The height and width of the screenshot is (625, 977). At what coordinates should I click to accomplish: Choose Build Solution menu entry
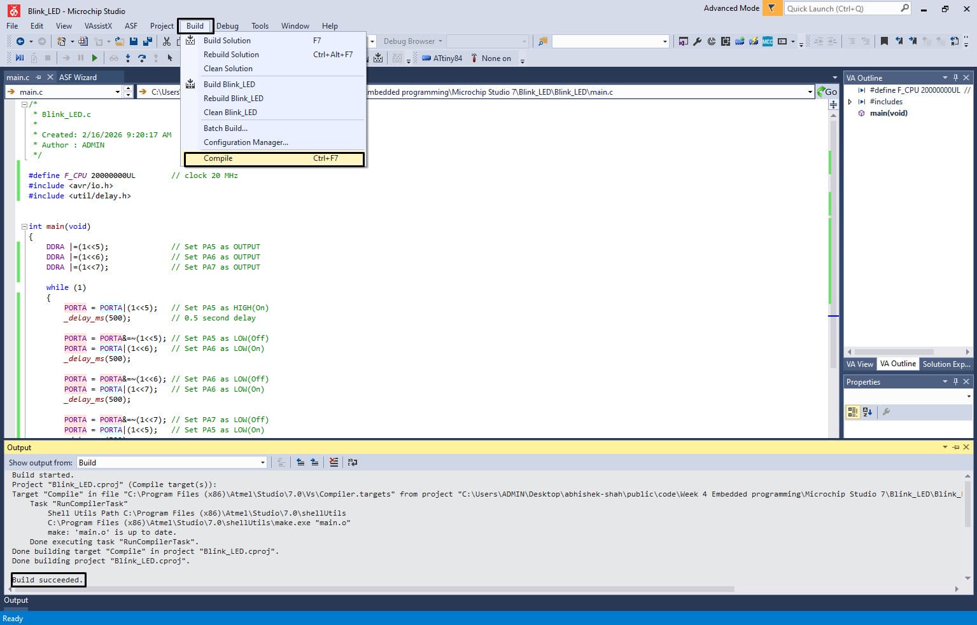coord(274,41)
